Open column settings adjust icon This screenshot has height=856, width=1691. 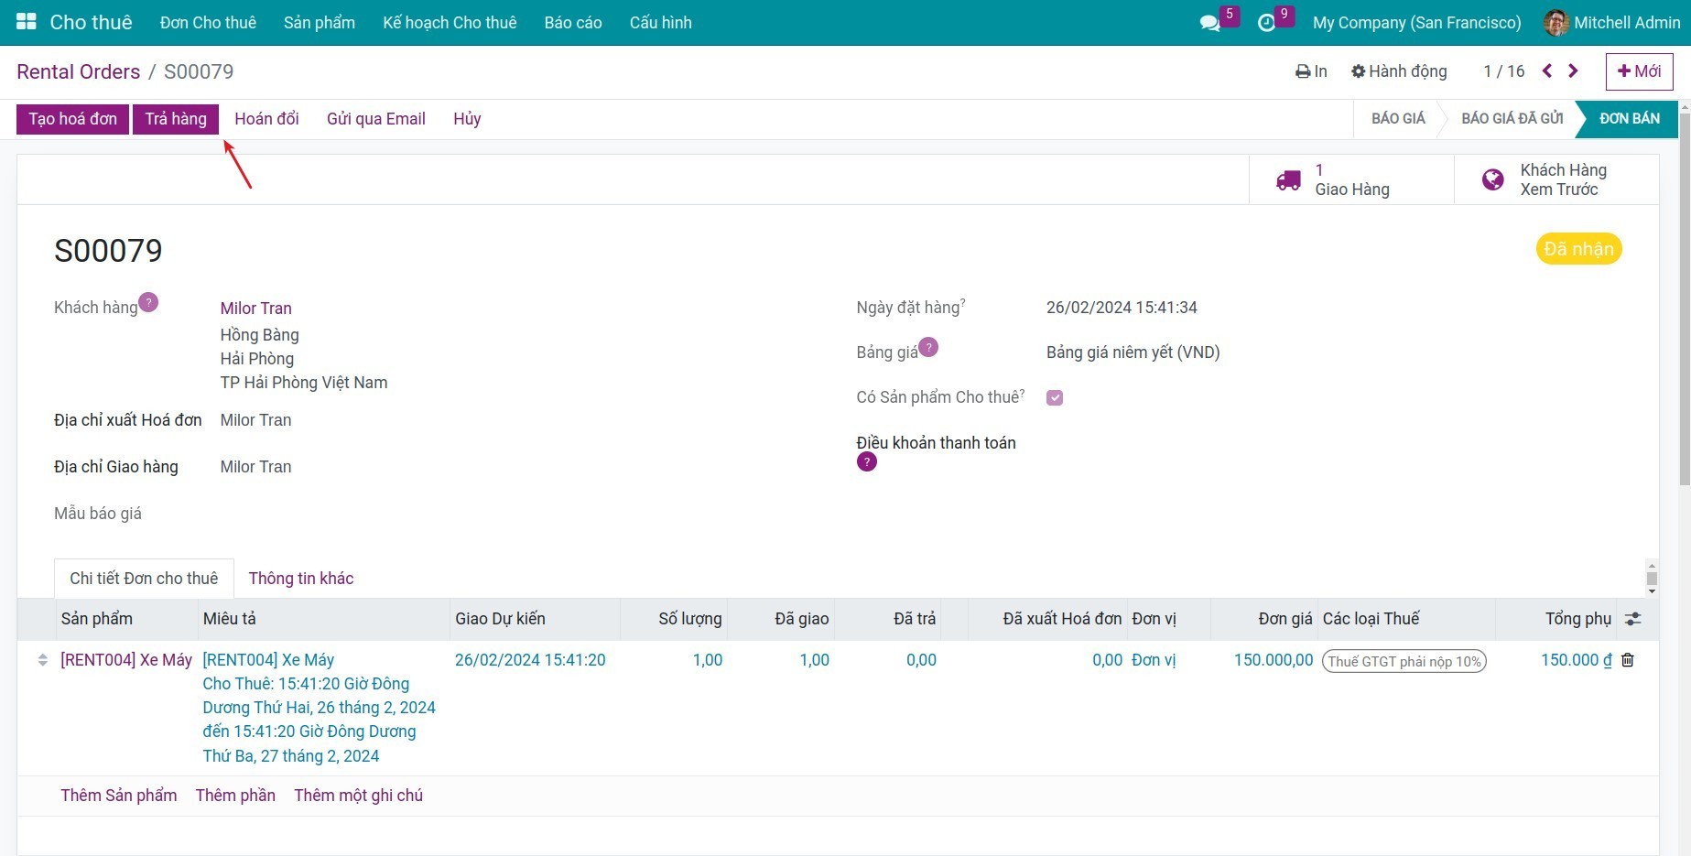(1632, 619)
